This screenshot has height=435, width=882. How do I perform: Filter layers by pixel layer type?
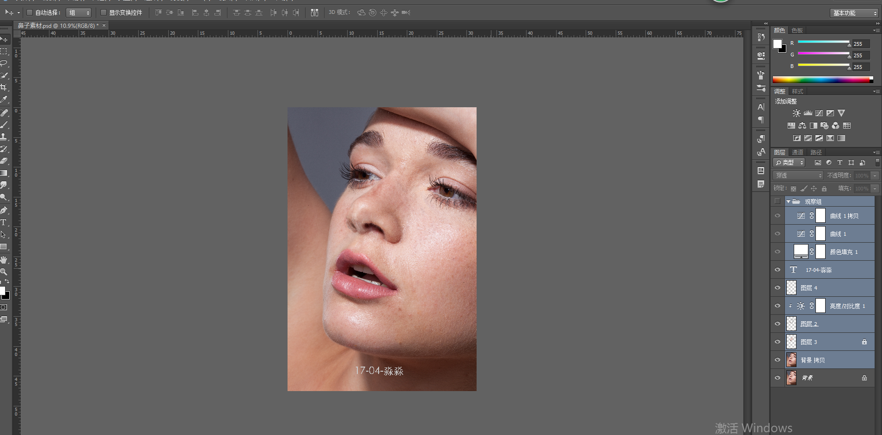[818, 163]
